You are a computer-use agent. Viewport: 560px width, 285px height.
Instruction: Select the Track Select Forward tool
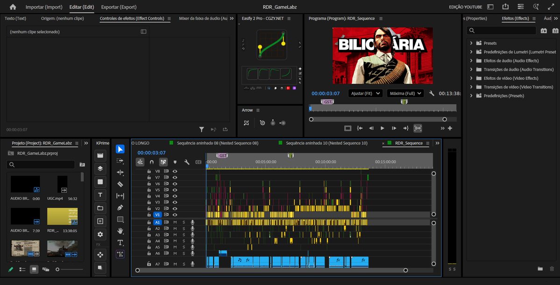121,161
